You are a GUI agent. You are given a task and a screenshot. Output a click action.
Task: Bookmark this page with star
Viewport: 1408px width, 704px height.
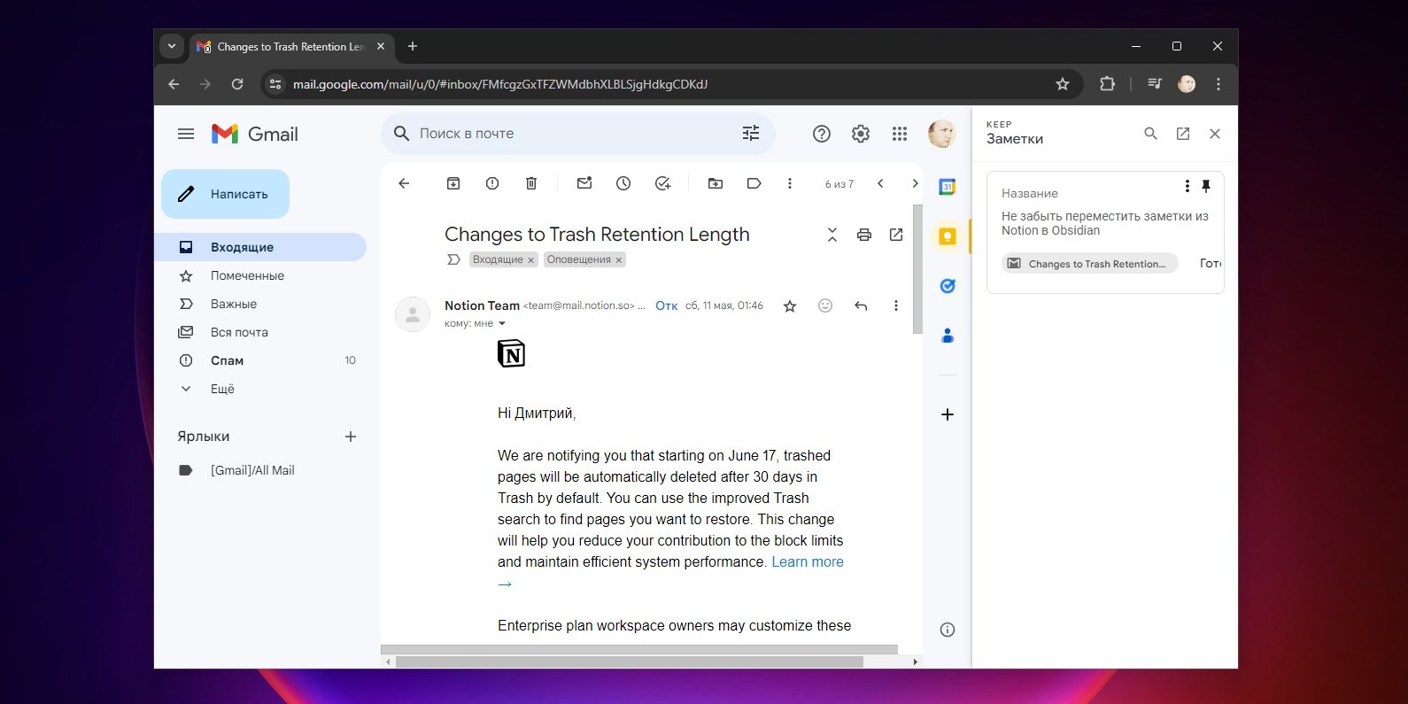1063,84
